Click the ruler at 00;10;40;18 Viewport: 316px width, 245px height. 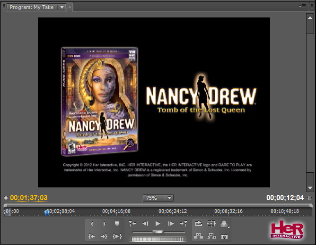285,211
